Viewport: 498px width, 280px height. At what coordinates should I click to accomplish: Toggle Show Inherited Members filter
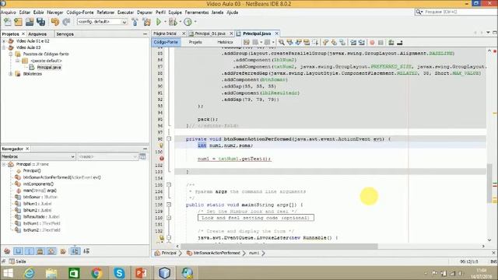[x=7, y=251]
